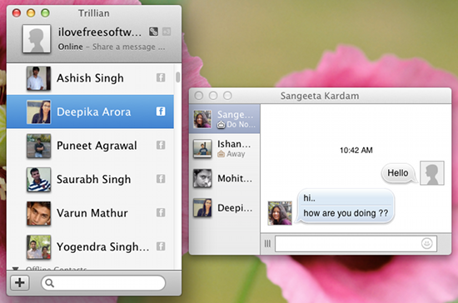The width and height of the screenshot is (458, 303).
Task: Click the Do Not Disturb status icon under Sange
Action: (x=222, y=125)
